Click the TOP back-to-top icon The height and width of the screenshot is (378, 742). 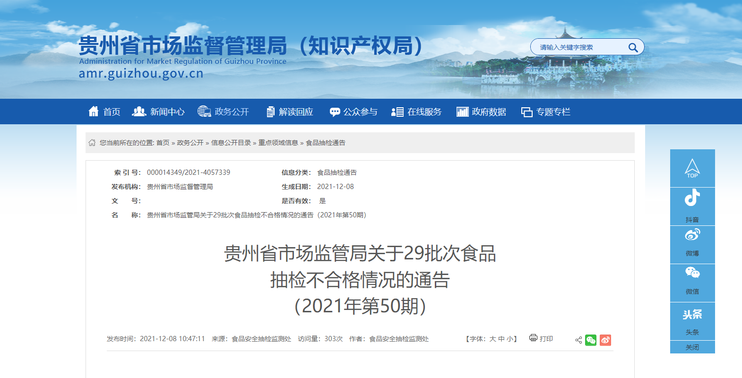tap(692, 168)
